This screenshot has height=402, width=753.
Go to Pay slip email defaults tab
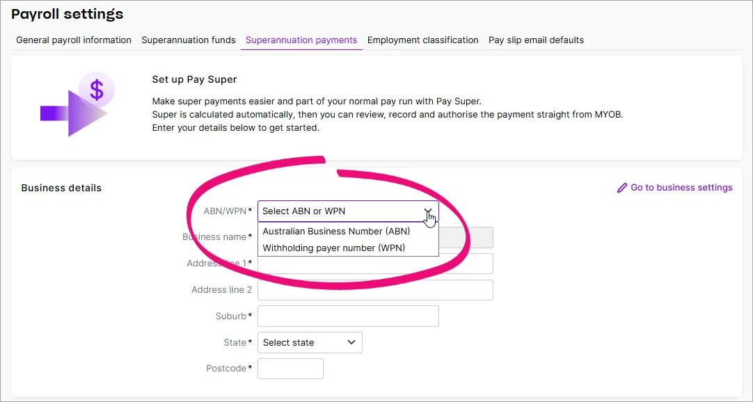[x=536, y=40]
